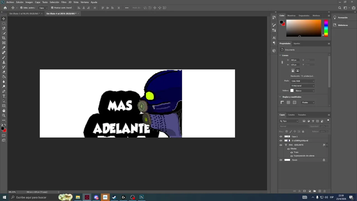The width and height of the screenshot is (357, 201).
Task: Click the hue spectrum slider
Action: point(326,28)
